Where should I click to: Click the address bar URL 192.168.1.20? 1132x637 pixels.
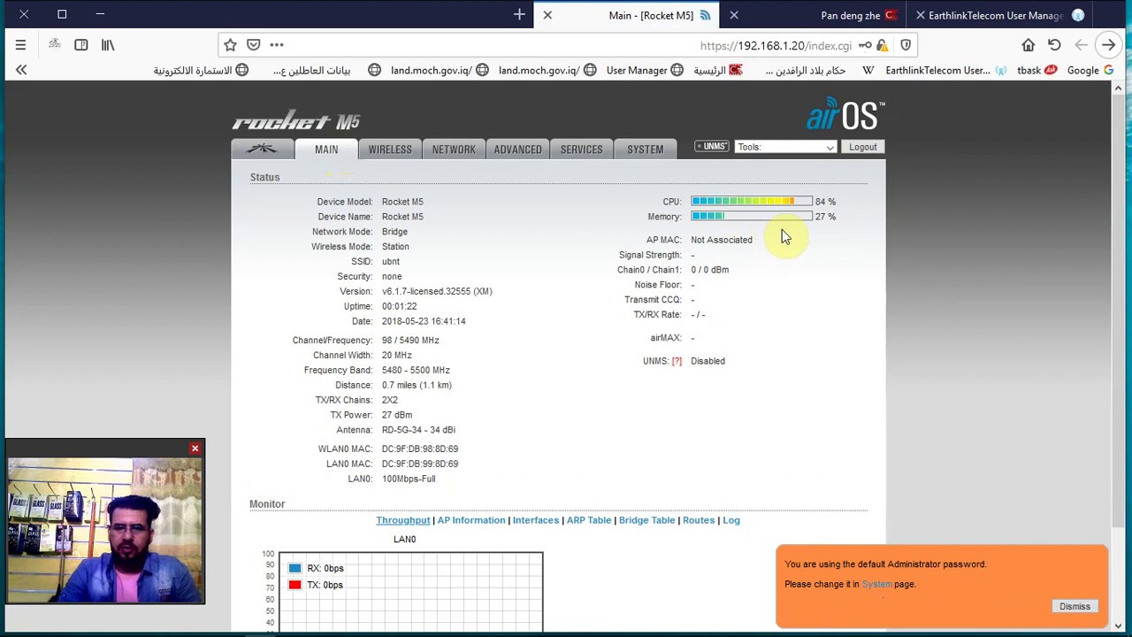pyautogui.click(x=775, y=45)
